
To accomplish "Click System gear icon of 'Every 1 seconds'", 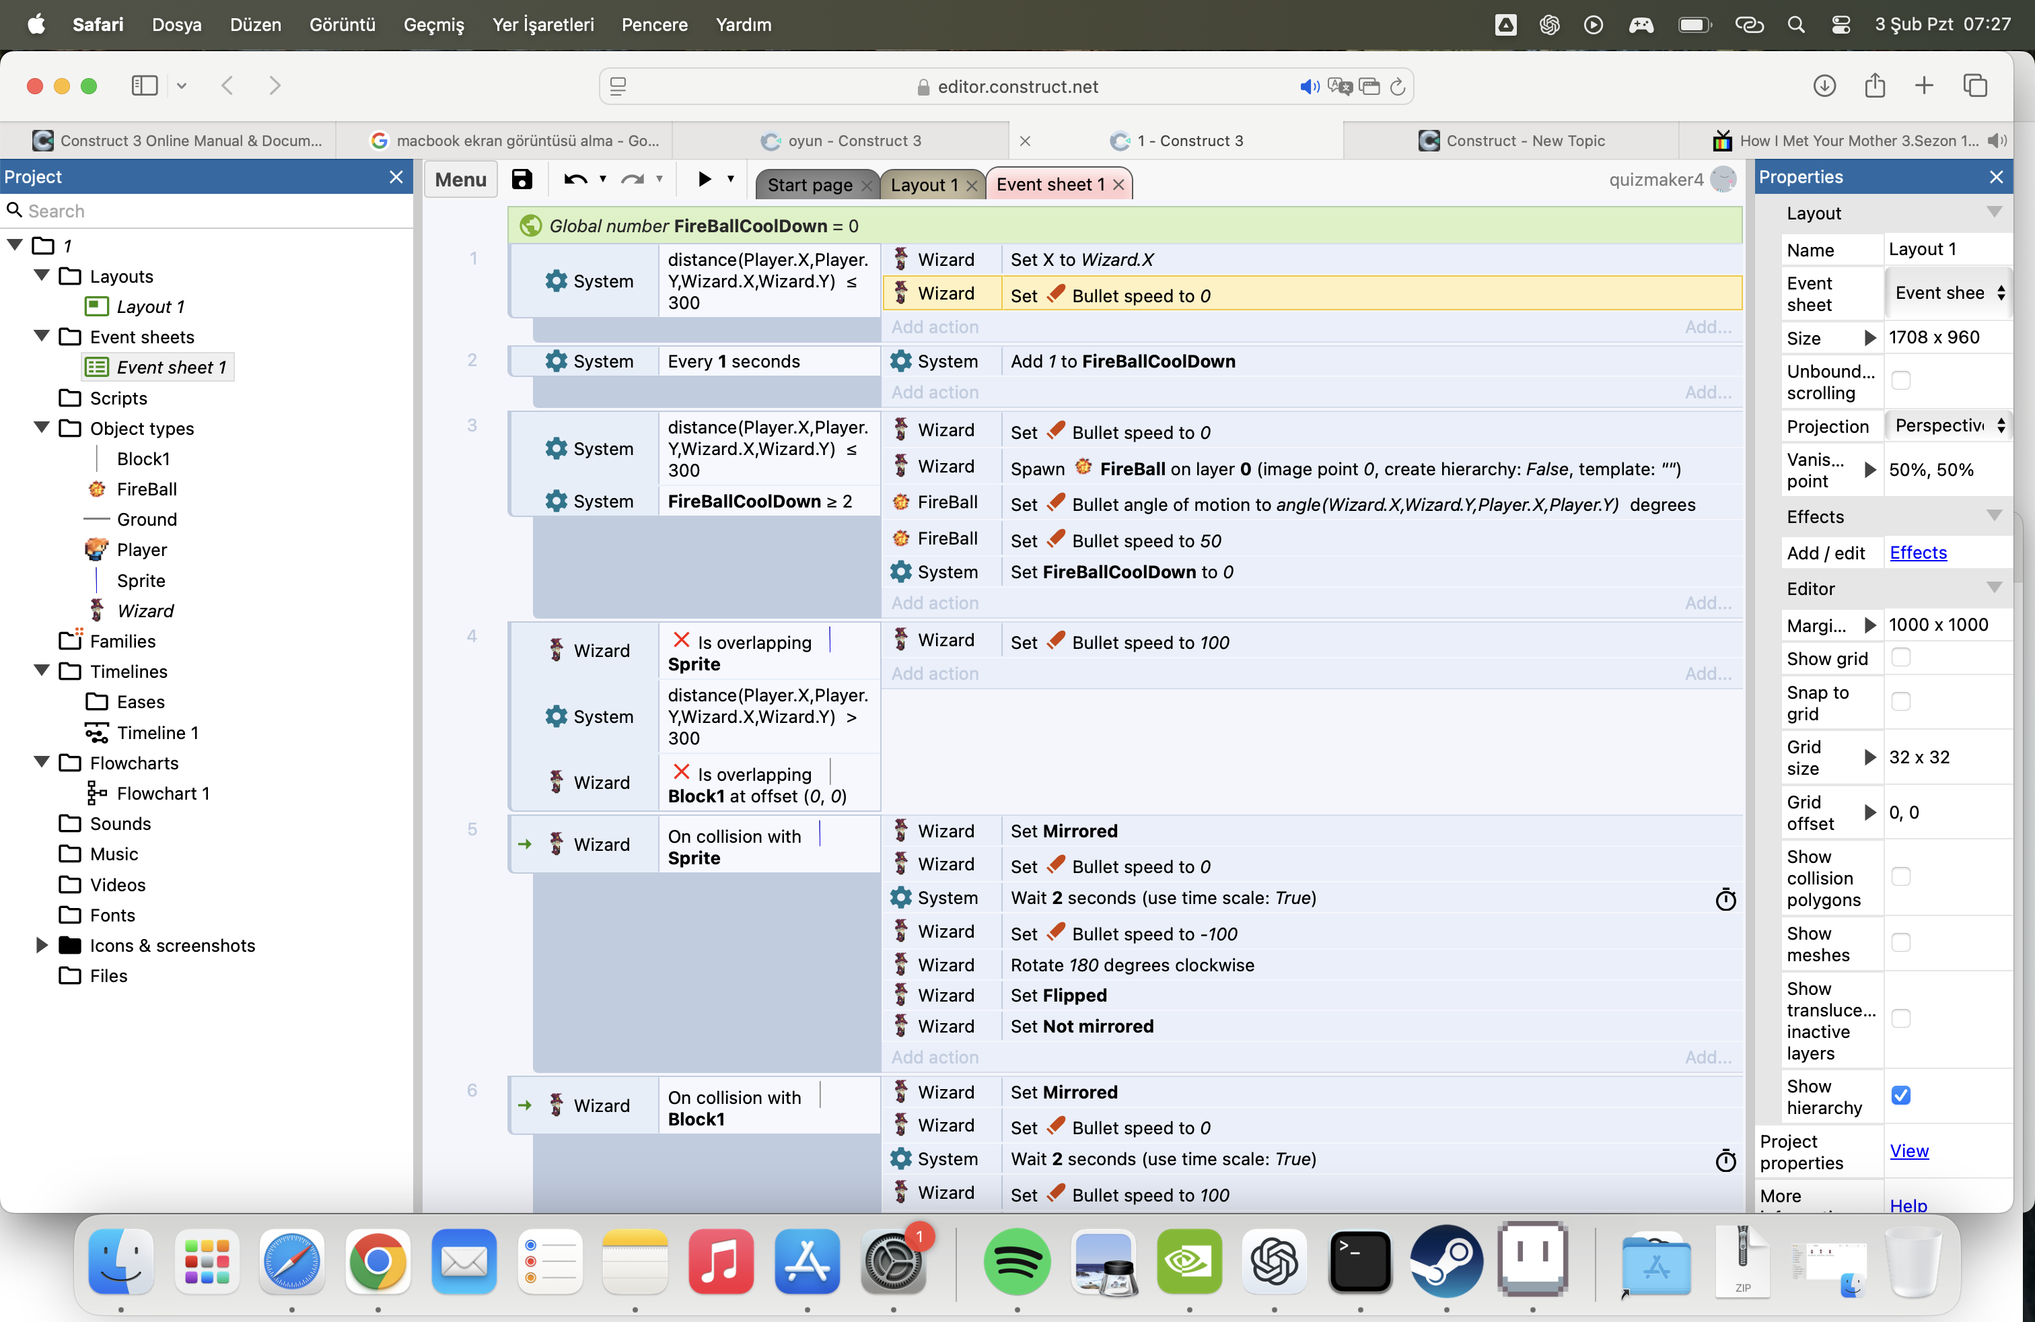I will tap(557, 361).
